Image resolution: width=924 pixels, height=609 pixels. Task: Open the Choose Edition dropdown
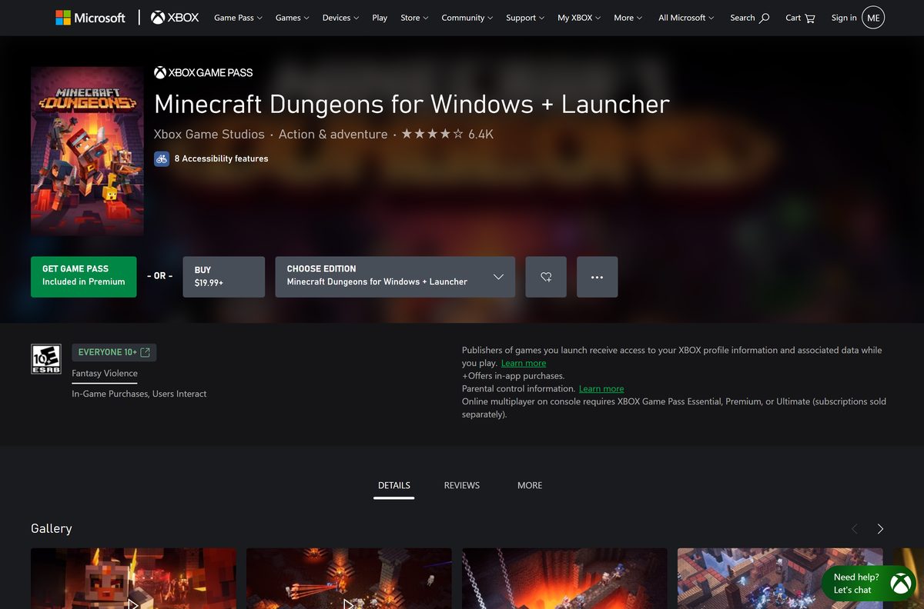point(395,277)
